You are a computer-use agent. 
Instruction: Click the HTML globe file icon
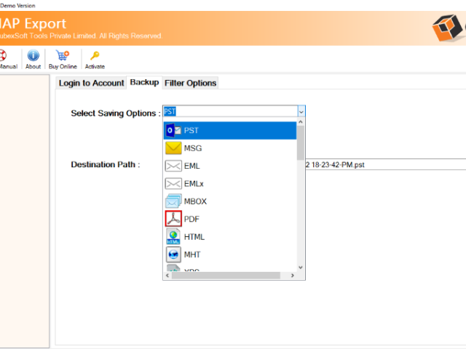point(173,236)
